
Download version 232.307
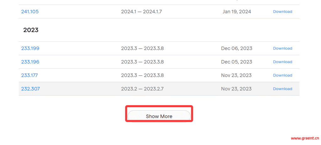point(282,89)
